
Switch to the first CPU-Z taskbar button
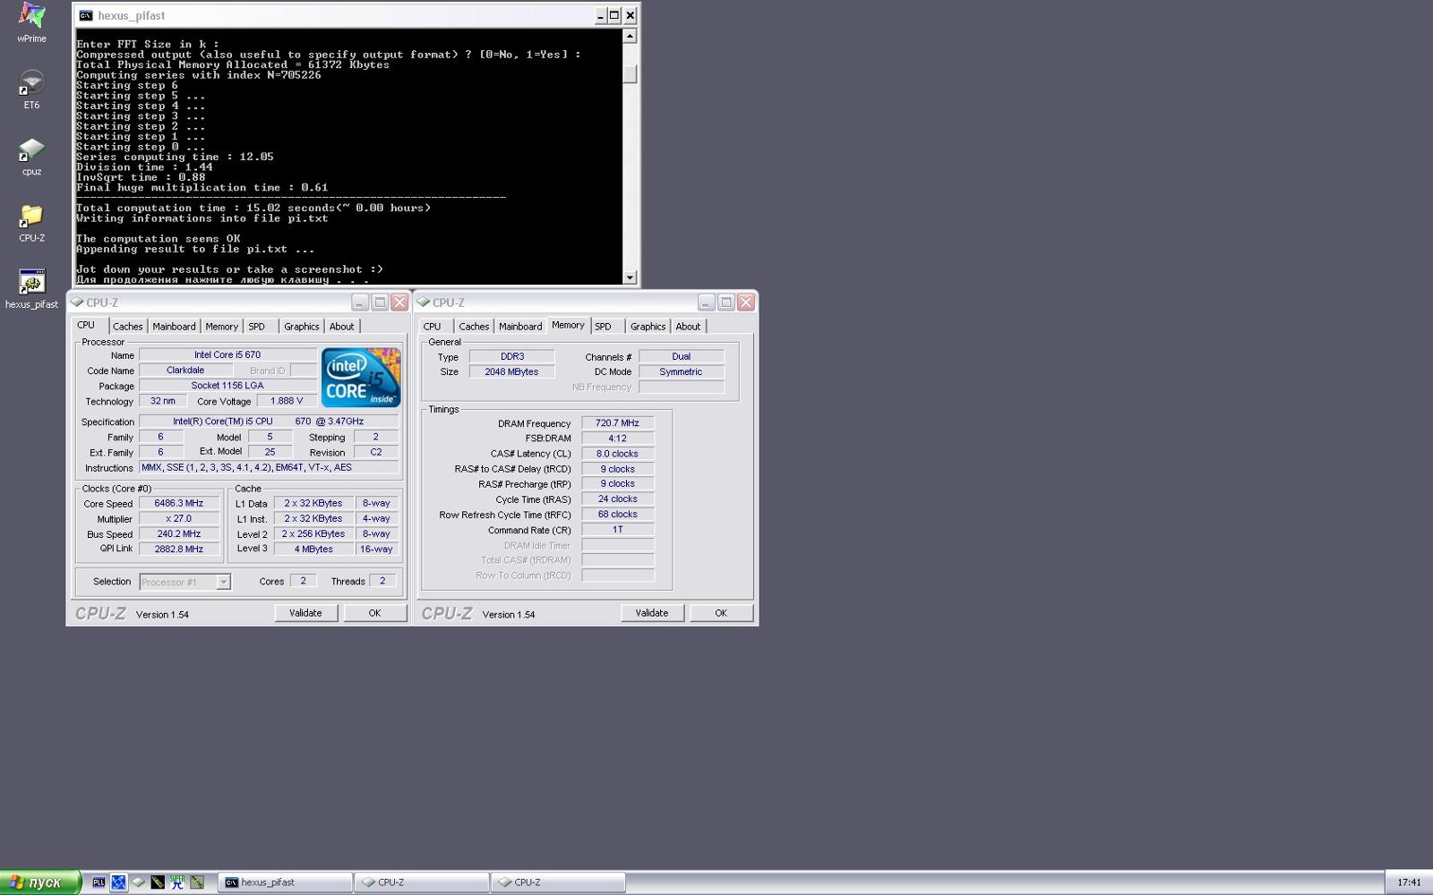(x=422, y=882)
